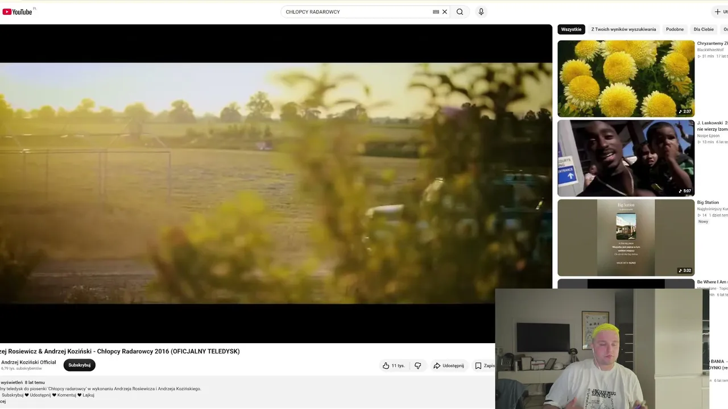Switch to the Podobne chip
Image resolution: width=728 pixels, height=409 pixels.
coord(675,30)
